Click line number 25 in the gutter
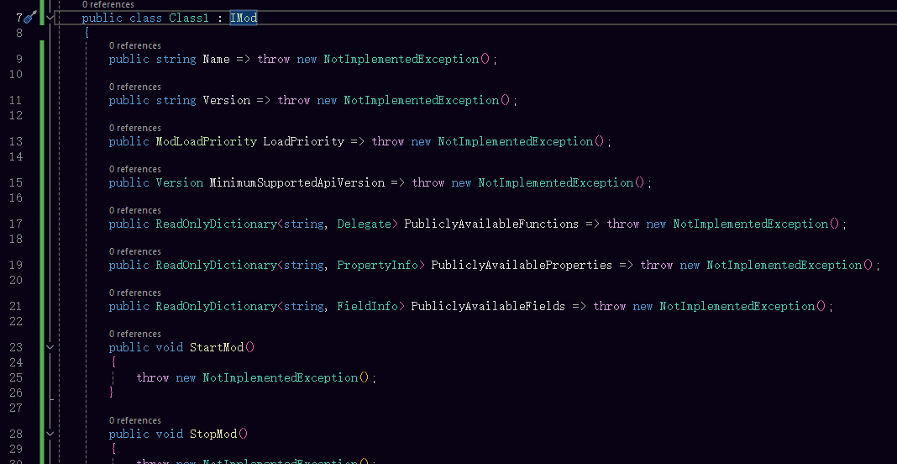 [18, 378]
